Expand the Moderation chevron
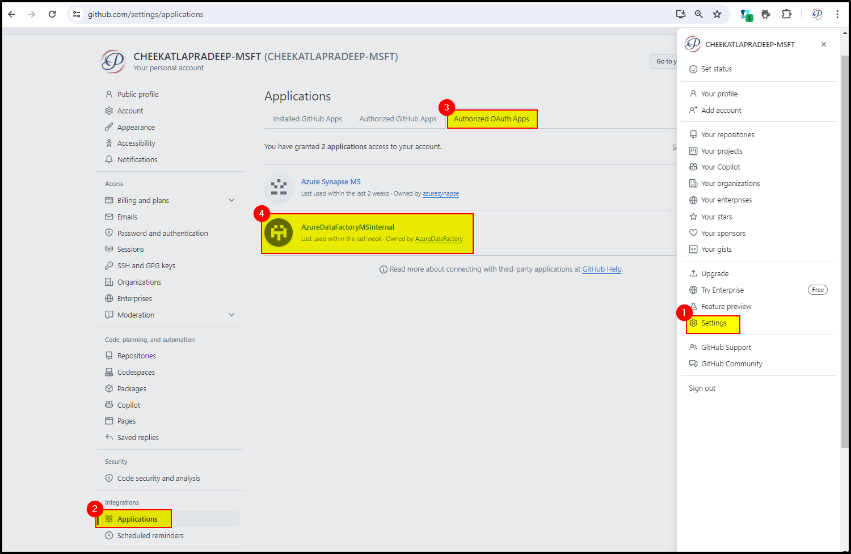 (x=231, y=315)
